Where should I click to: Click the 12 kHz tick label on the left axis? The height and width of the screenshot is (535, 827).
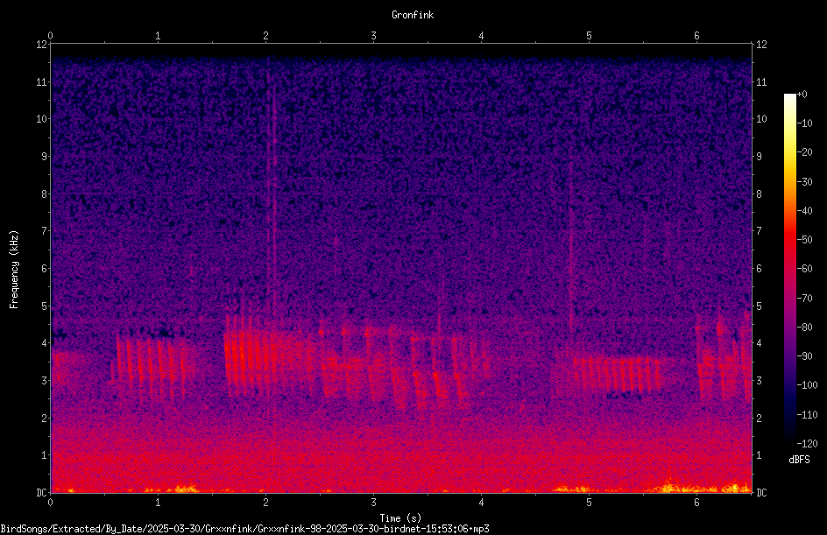click(41, 45)
